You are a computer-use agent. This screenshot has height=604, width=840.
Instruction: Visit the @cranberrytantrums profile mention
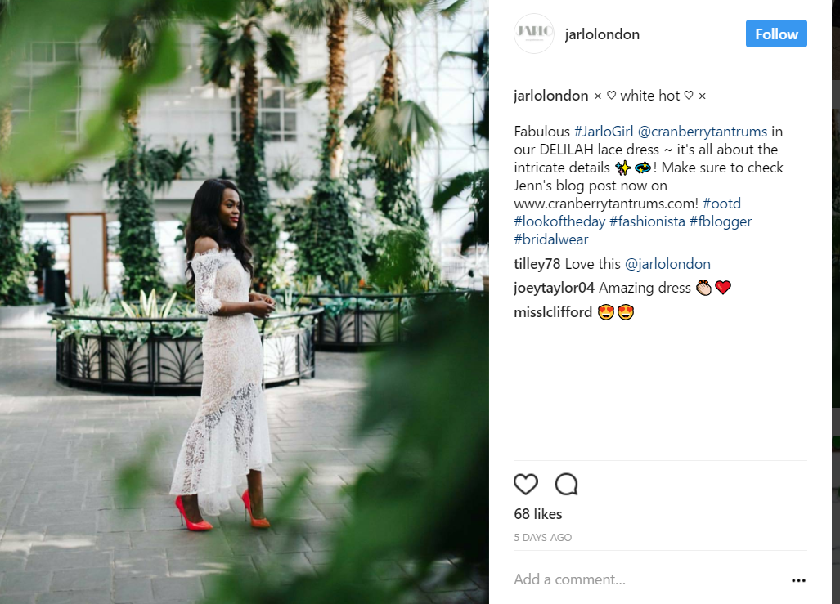click(x=703, y=132)
